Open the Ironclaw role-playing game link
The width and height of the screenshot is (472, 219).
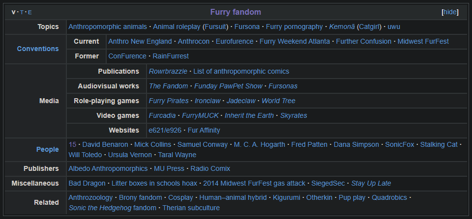(207, 101)
